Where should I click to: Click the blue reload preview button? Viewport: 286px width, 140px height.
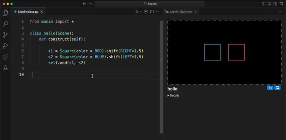pyautogui.click(x=270, y=88)
